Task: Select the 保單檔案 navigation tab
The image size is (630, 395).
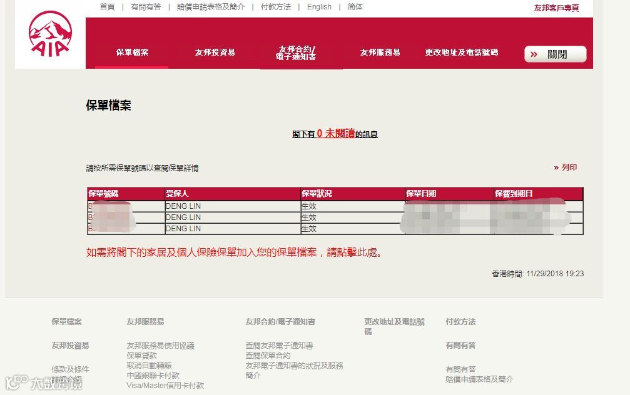Action: pos(132,52)
